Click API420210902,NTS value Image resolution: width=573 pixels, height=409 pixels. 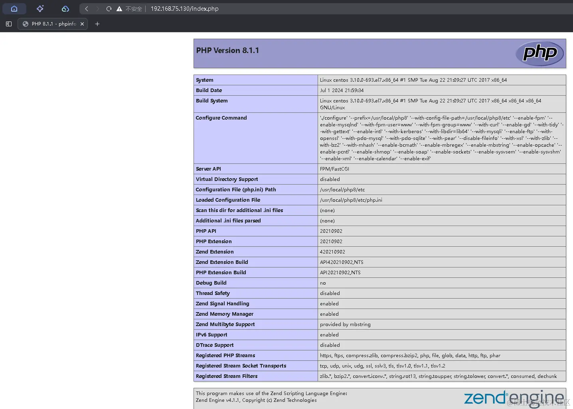pyautogui.click(x=342, y=262)
